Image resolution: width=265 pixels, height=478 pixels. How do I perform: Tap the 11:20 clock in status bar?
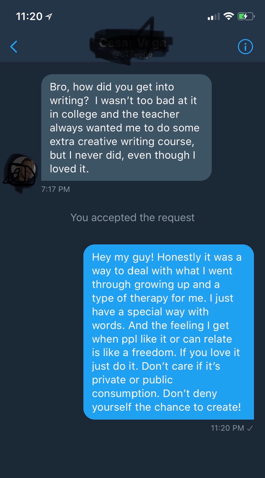tap(29, 16)
